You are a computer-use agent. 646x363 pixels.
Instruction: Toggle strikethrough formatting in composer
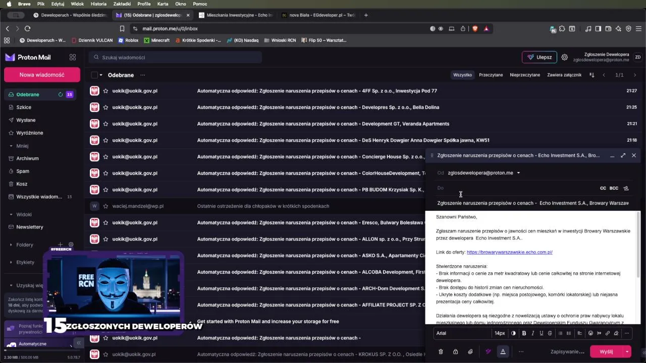550,333
